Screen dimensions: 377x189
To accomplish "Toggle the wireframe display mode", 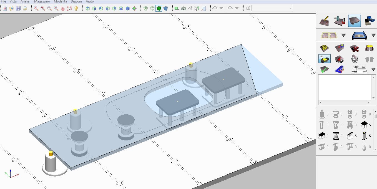I will tap(145, 8).
